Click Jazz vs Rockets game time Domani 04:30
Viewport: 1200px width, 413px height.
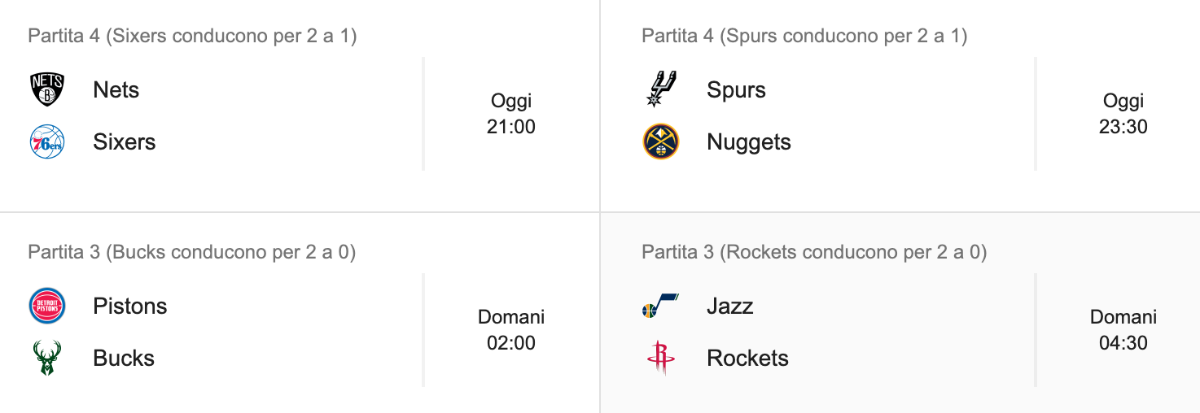coord(1123,330)
